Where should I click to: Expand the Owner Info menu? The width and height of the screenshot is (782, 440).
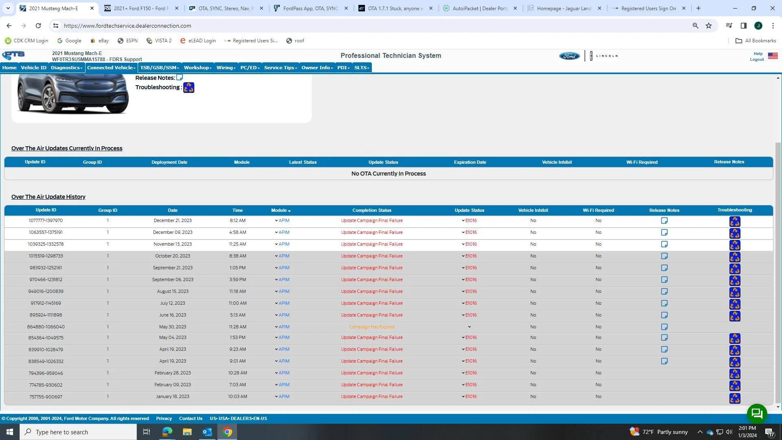317,68
